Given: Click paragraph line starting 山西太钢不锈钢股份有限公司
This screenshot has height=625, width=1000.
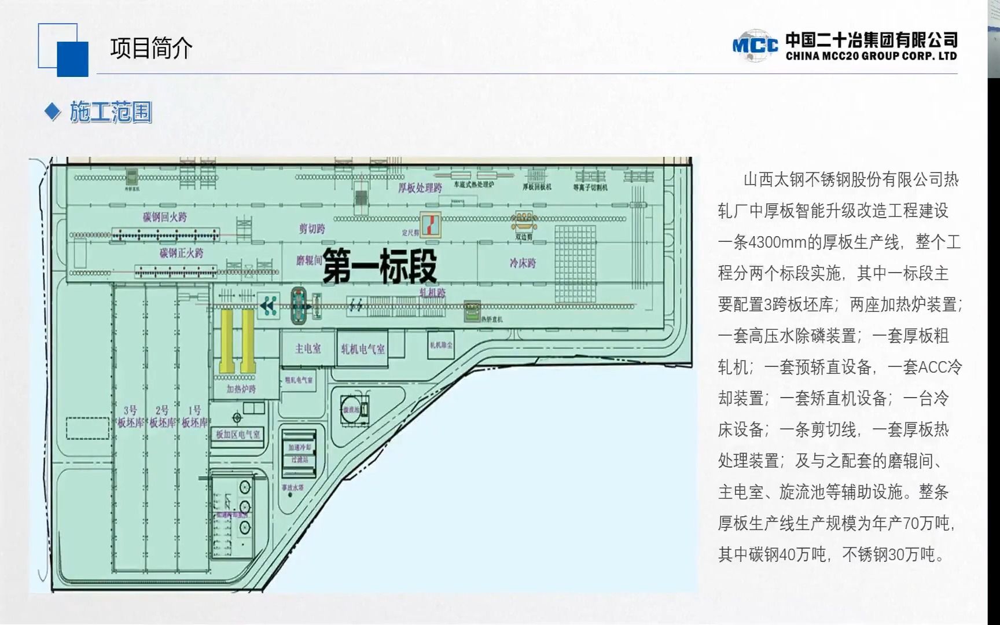Looking at the screenshot, I should point(851,179).
